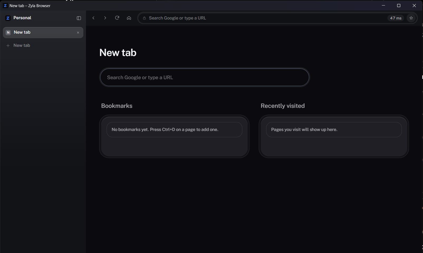Open a new tab with plus button
The image size is (423, 253).
coord(8,45)
